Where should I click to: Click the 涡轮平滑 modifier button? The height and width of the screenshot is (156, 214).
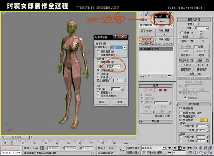147,39
